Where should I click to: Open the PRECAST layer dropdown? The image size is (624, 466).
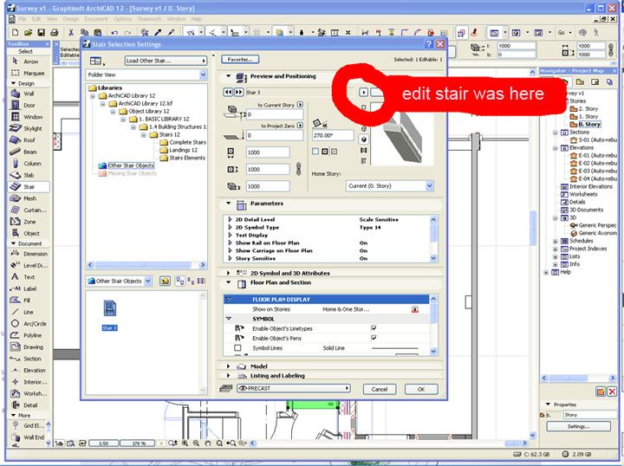pos(293,388)
